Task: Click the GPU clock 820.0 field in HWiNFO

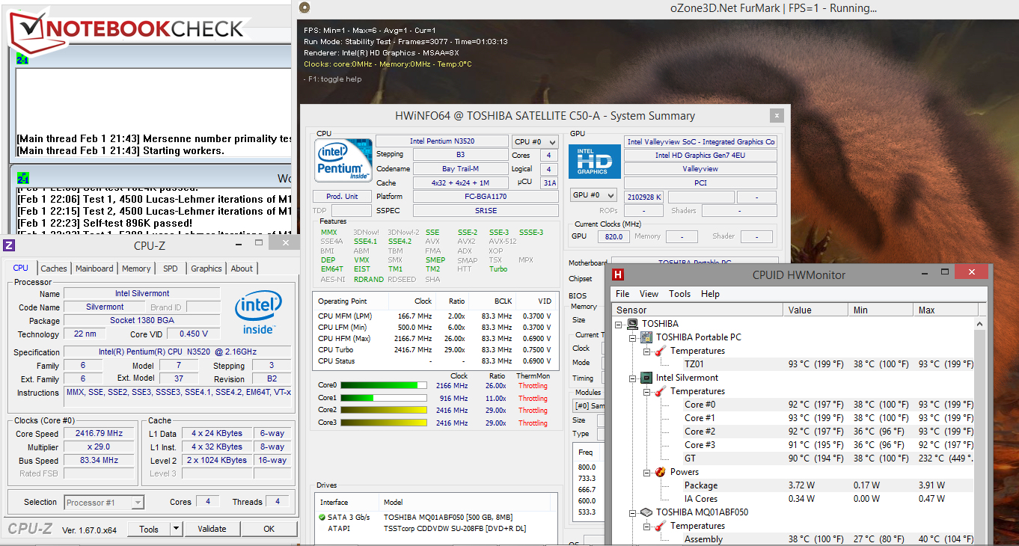Action: click(x=614, y=236)
